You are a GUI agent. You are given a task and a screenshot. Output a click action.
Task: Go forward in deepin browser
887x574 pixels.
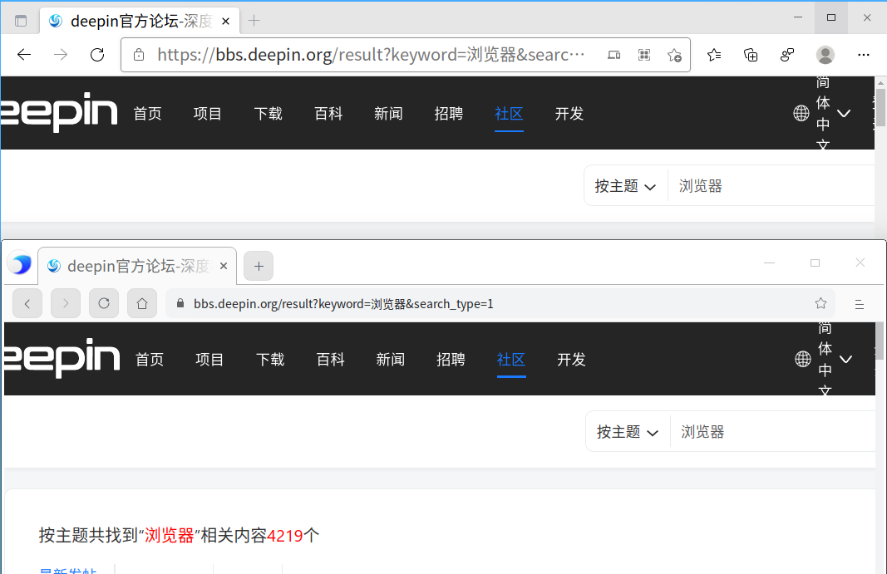click(66, 304)
